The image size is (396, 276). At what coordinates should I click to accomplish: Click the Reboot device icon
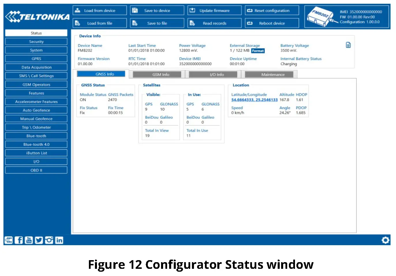click(250, 23)
